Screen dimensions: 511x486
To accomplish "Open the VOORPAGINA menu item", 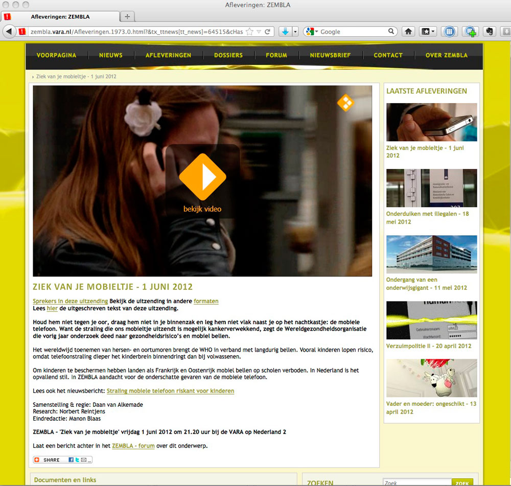I will (56, 55).
